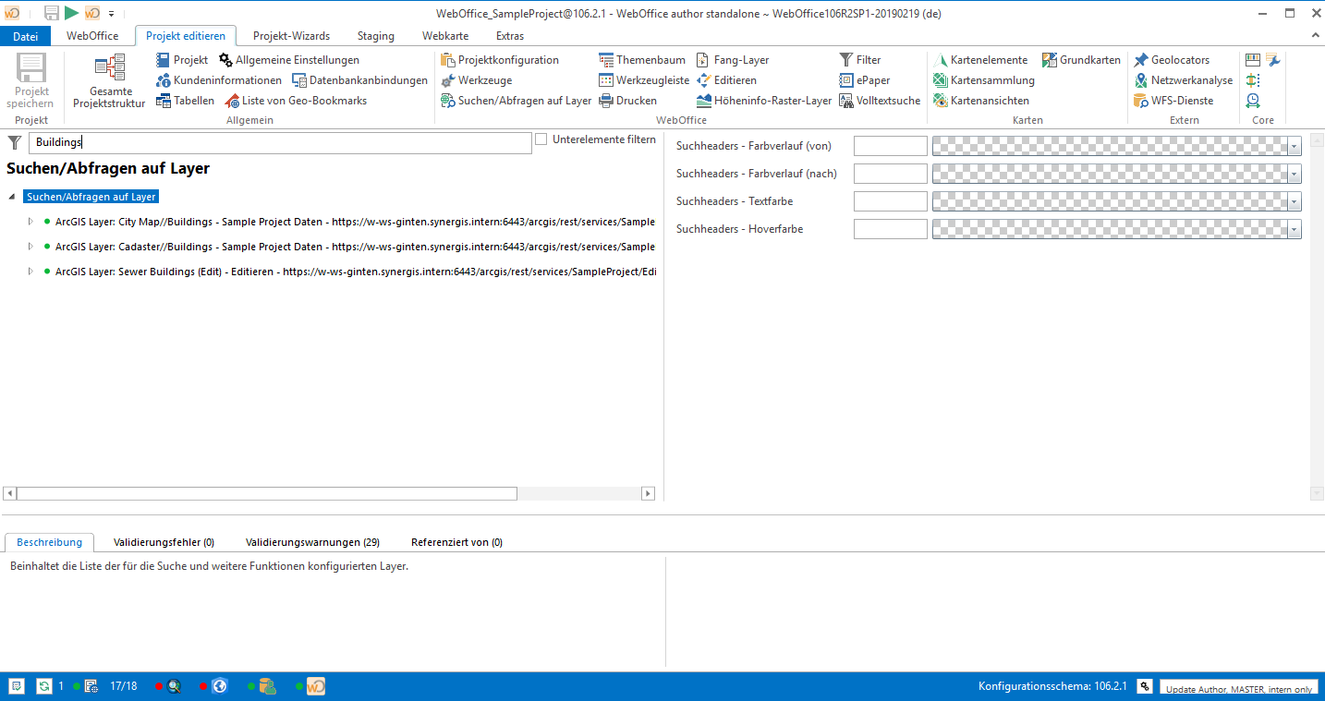
Task: Collapse the Suchen/Abfragen auf Layer tree node
Action: pos(9,196)
